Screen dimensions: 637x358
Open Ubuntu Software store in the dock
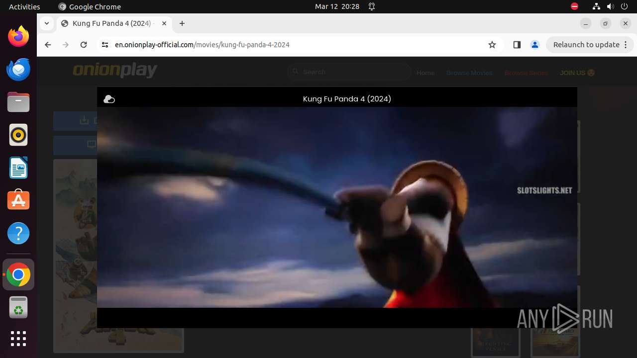point(18,200)
